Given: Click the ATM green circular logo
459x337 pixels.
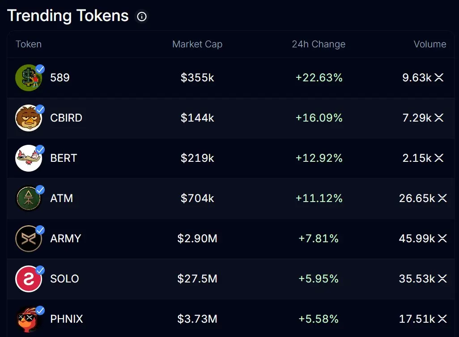Looking at the screenshot, I should 28,198.
